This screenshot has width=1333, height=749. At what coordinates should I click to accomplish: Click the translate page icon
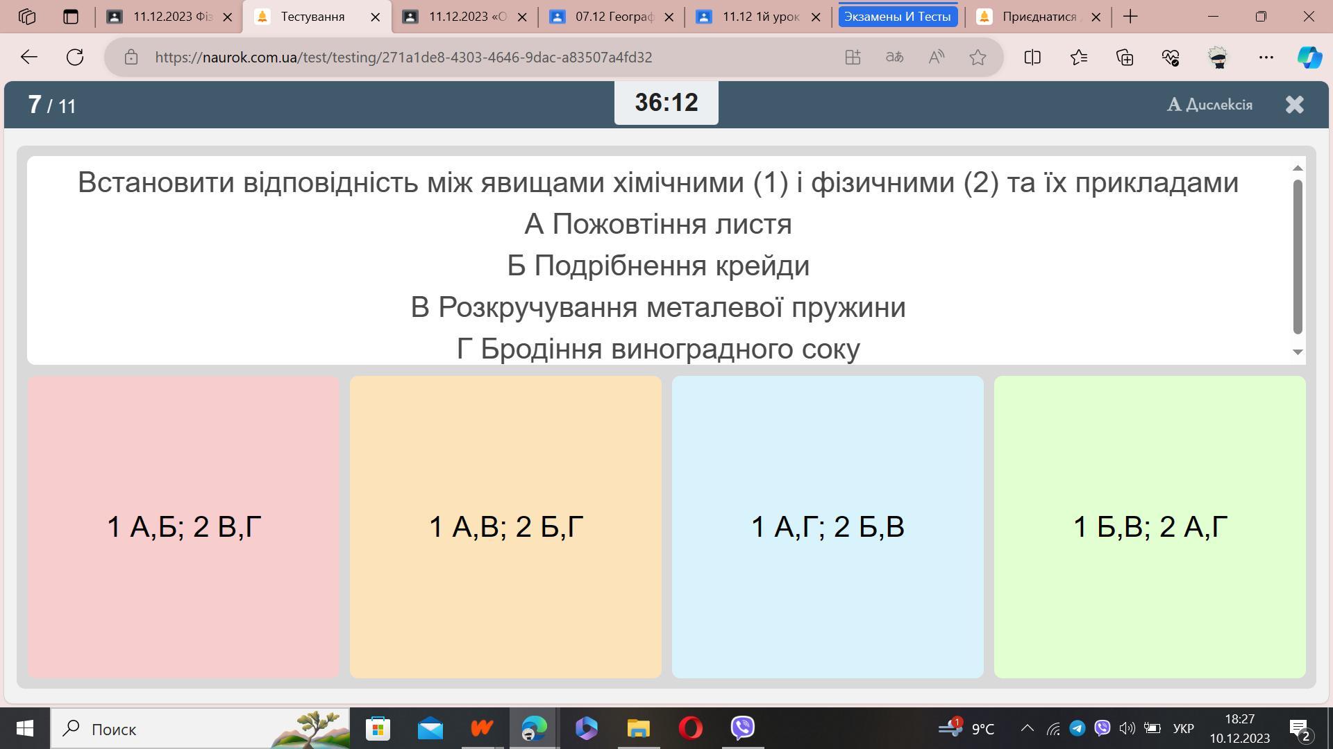pyautogui.click(x=894, y=58)
